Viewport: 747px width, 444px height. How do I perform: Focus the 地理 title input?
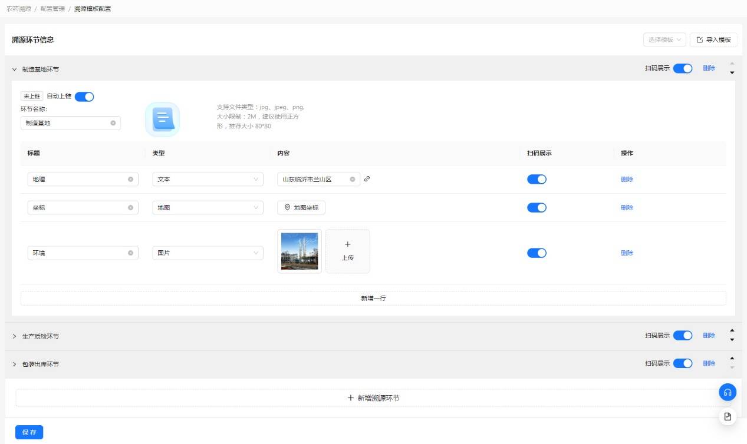tap(83, 180)
